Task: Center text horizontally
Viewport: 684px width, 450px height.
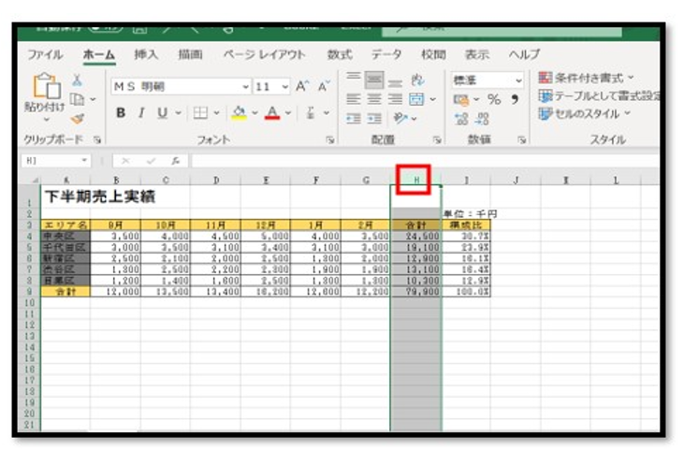Action: tap(374, 99)
